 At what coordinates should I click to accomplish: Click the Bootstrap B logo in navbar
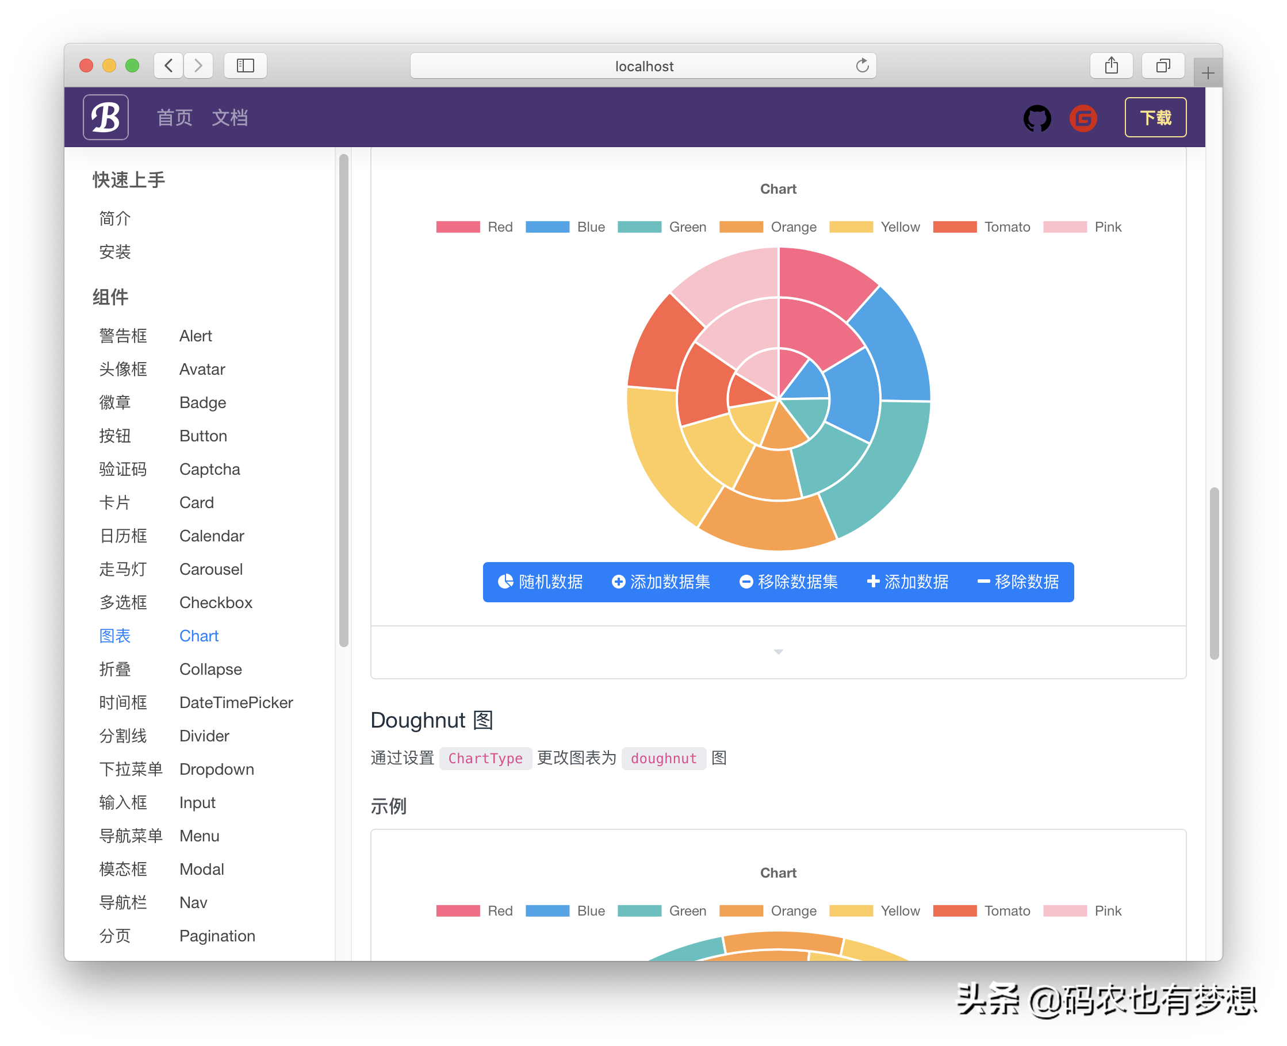pos(105,117)
